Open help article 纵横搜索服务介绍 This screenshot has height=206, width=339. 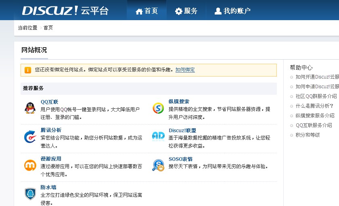[315, 116]
